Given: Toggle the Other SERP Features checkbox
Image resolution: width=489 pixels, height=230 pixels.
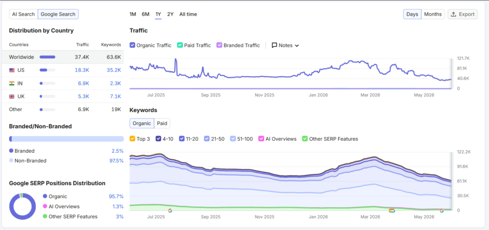Looking at the screenshot, I should click(x=305, y=139).
